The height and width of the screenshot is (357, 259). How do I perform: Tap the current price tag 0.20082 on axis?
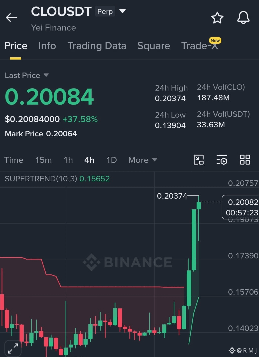coord(241,207)
